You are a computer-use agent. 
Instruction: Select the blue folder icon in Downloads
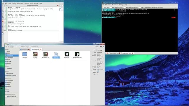(x=25, y=54)
